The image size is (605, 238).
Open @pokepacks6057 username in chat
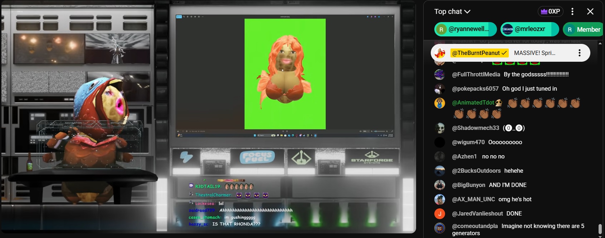(x=475, y=88)
